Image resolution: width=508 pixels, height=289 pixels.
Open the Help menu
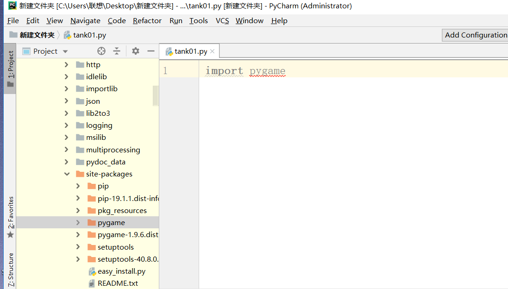(279, 21)
